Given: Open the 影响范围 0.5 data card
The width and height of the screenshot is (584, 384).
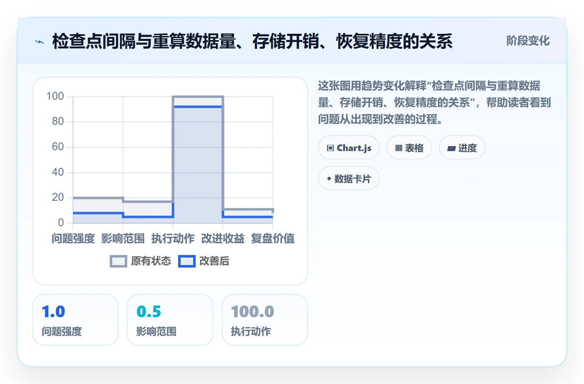Looking at the screenshot, I should [x=170, y=320].
